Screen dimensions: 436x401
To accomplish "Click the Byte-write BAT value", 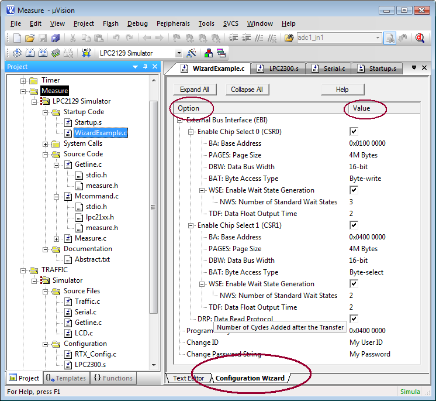I will [x=365, y=179].
